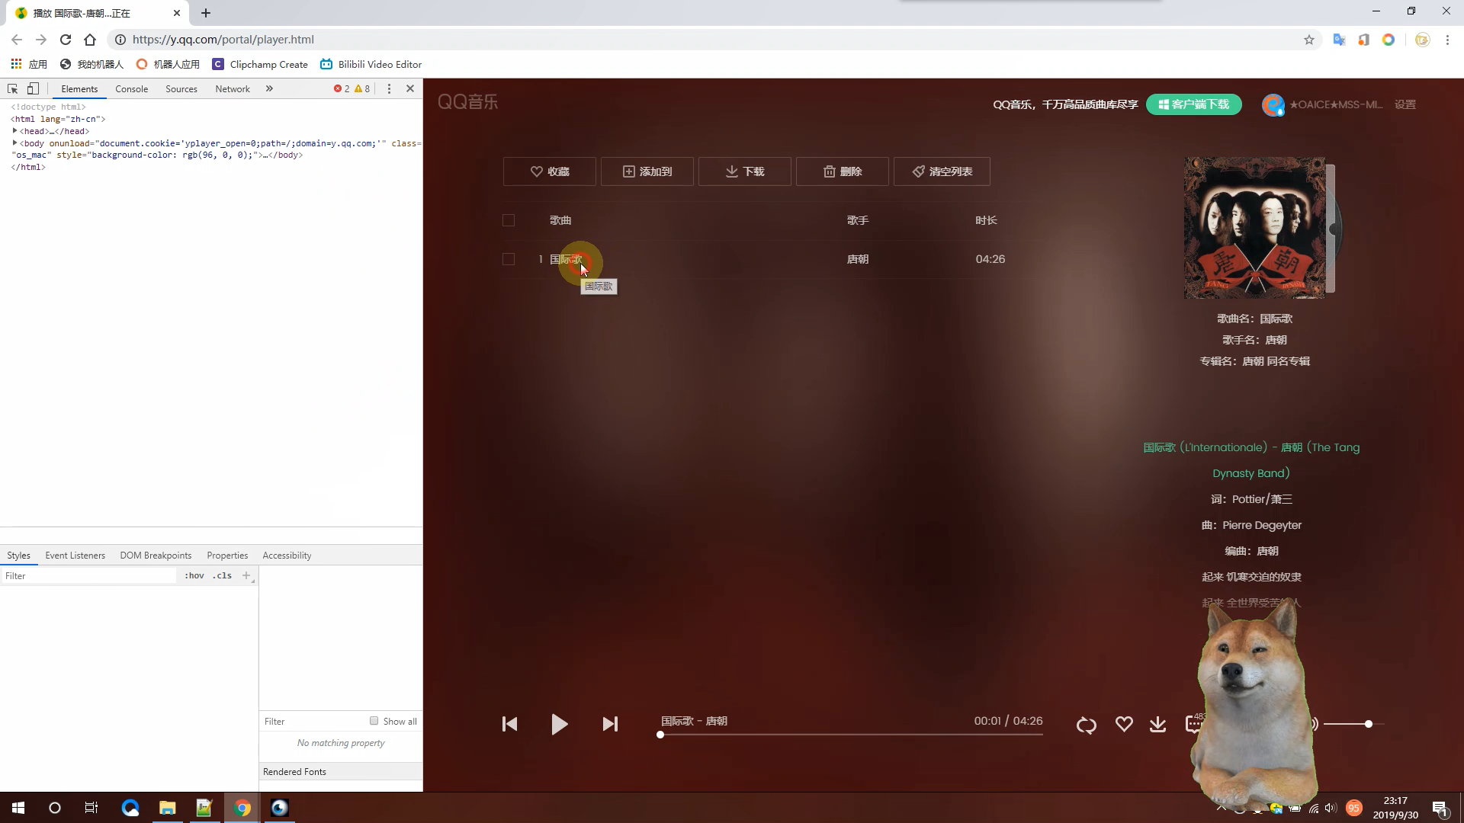Adjust the volume slider handle

click(1369, 724)
